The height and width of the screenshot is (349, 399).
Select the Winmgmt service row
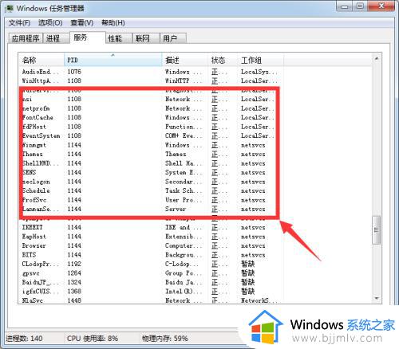click(x=150, y=145)
